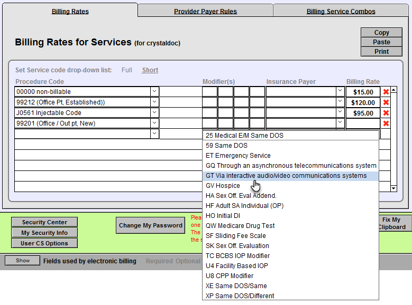
Task: Delete the 00000 non-billable rate row
Action: point(386,92)
